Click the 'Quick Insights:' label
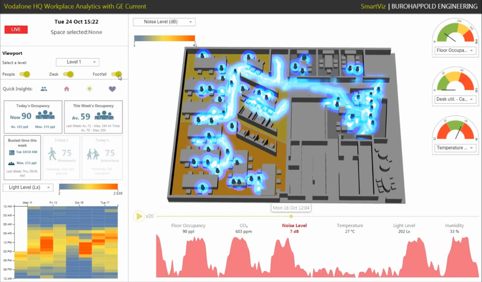 [x=17, y=89]
